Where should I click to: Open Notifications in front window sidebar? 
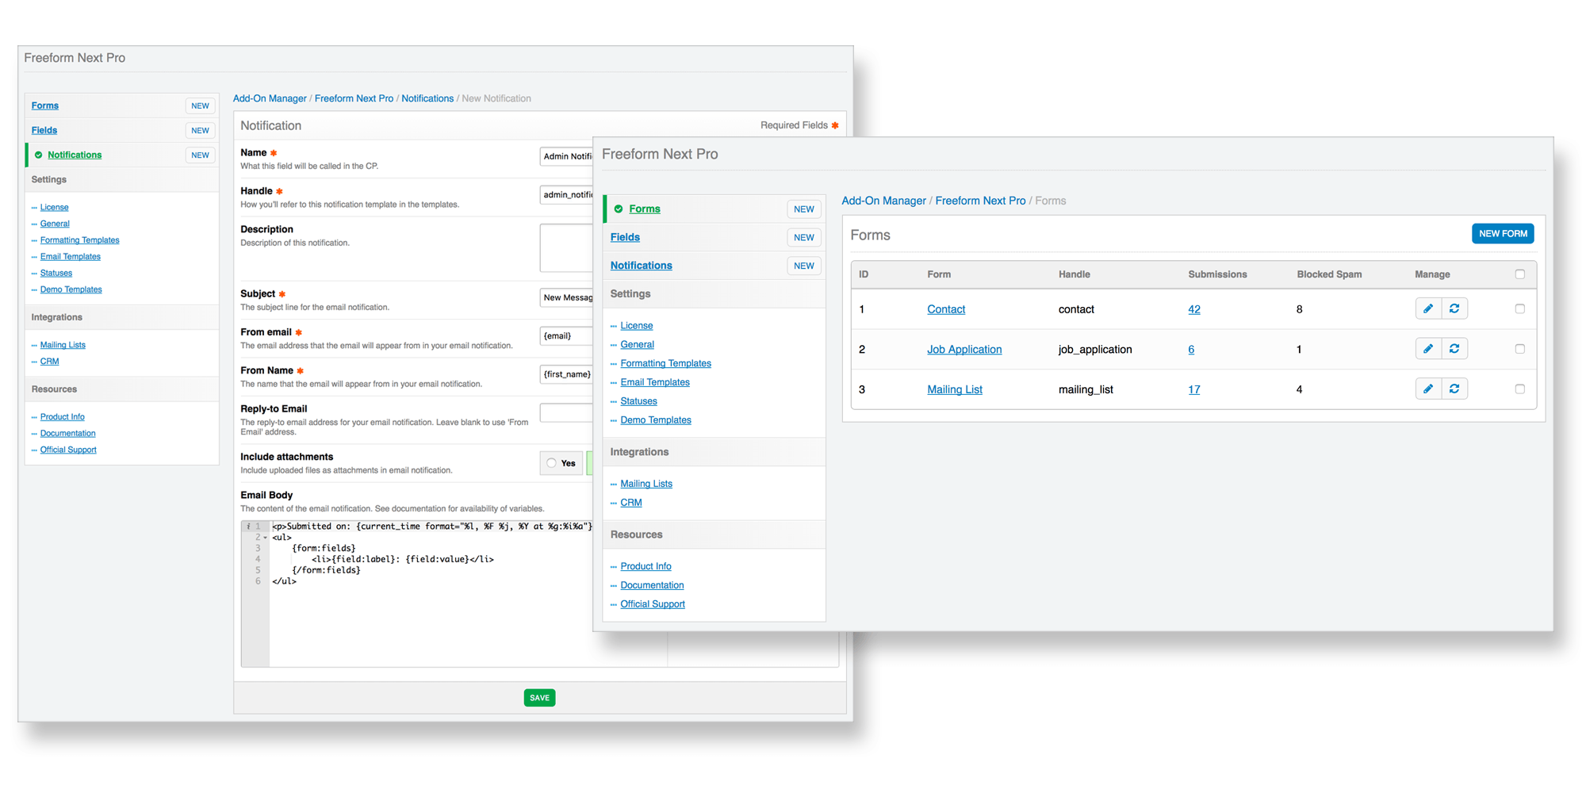click(x=641, y=266)
